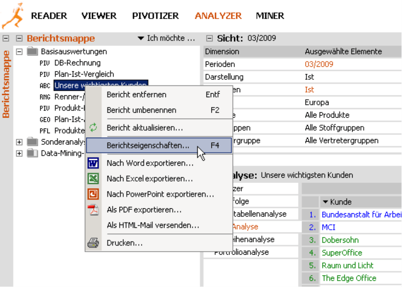Image resolution: width=402 pixels, height=287 pixels.
Task: Choose Bericht entfernen from context menu
Action: [x=159, y=95]
